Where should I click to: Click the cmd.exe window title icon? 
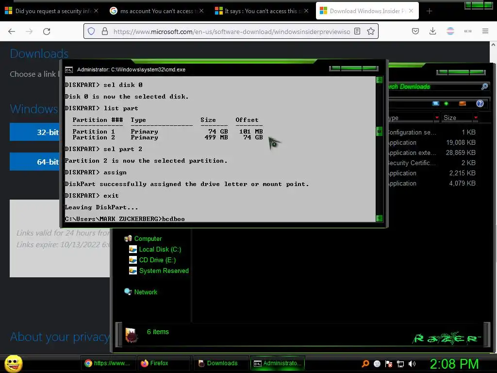pos(69,70)
